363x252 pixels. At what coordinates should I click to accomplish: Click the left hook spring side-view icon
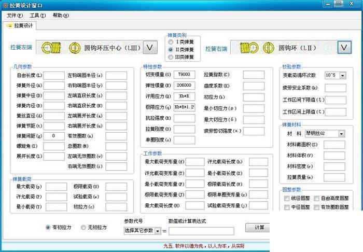51,48
